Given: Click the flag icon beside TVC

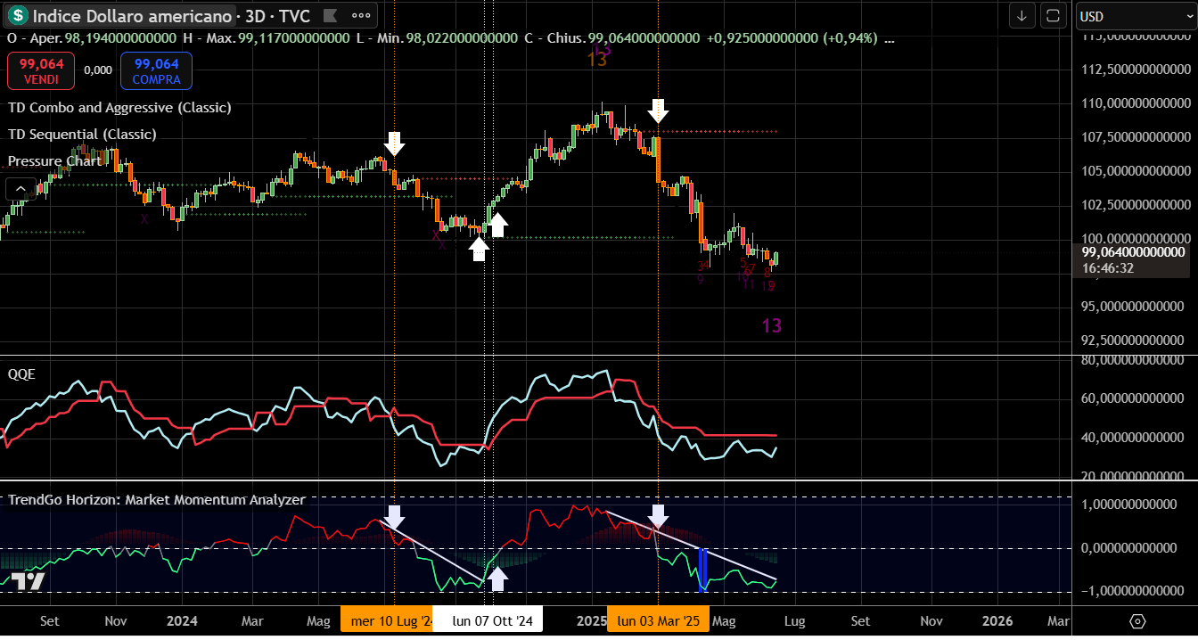Looking at the screenshot, I should [329, 16].
